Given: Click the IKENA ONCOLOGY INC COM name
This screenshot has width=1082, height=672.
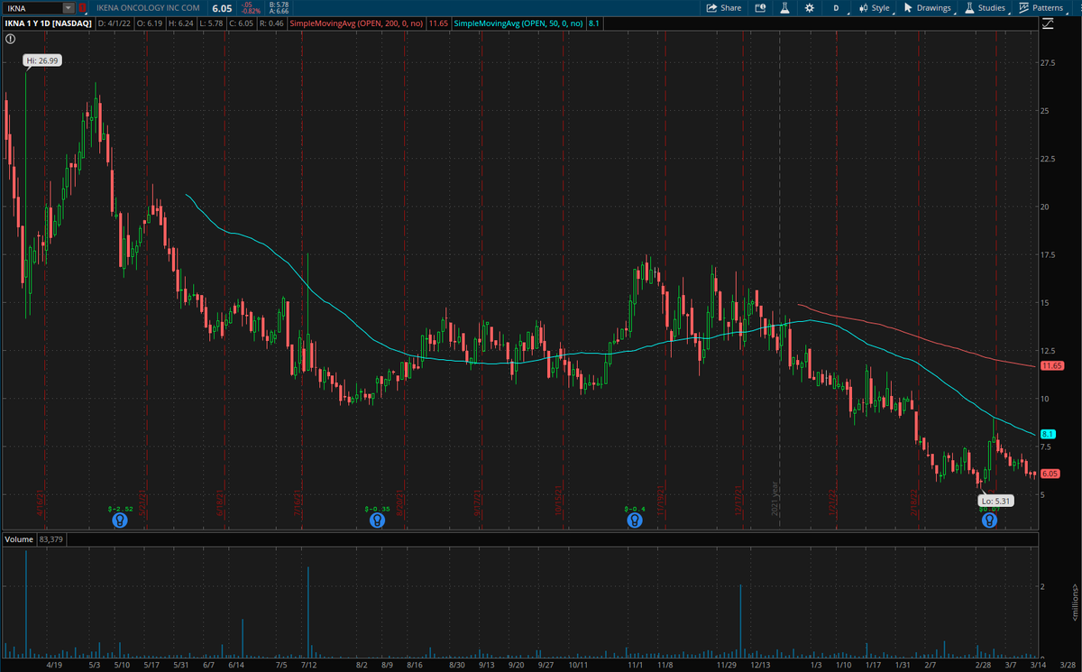Looking at the screenshot, I should point(148,7).
